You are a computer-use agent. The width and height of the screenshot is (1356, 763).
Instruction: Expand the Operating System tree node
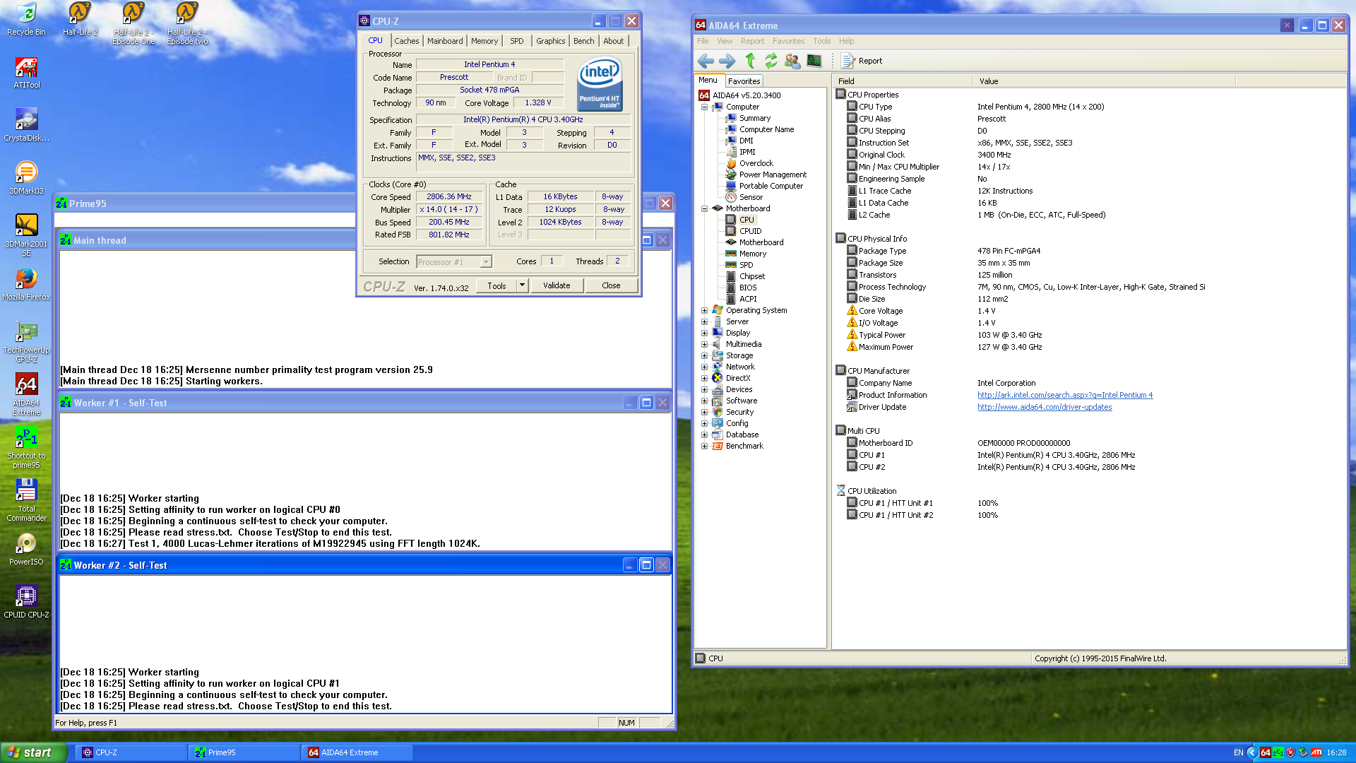[x=704, y=310]
